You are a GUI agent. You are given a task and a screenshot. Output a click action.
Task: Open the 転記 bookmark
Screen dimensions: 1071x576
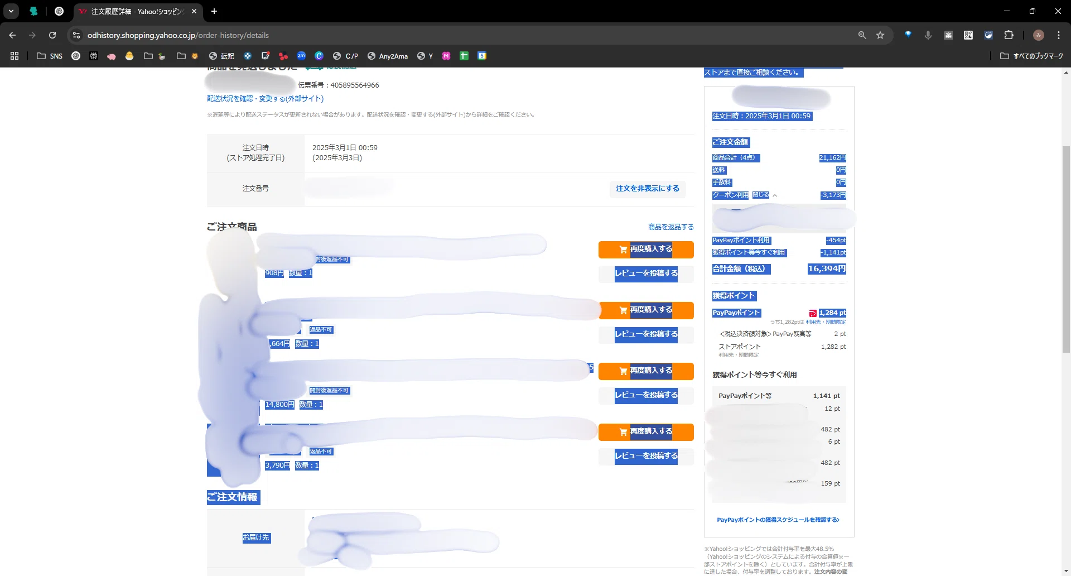(221, 56)
